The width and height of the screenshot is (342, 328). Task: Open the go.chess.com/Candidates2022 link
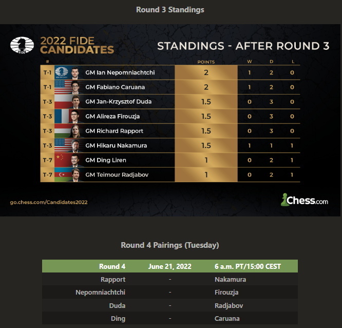point(49,202)
